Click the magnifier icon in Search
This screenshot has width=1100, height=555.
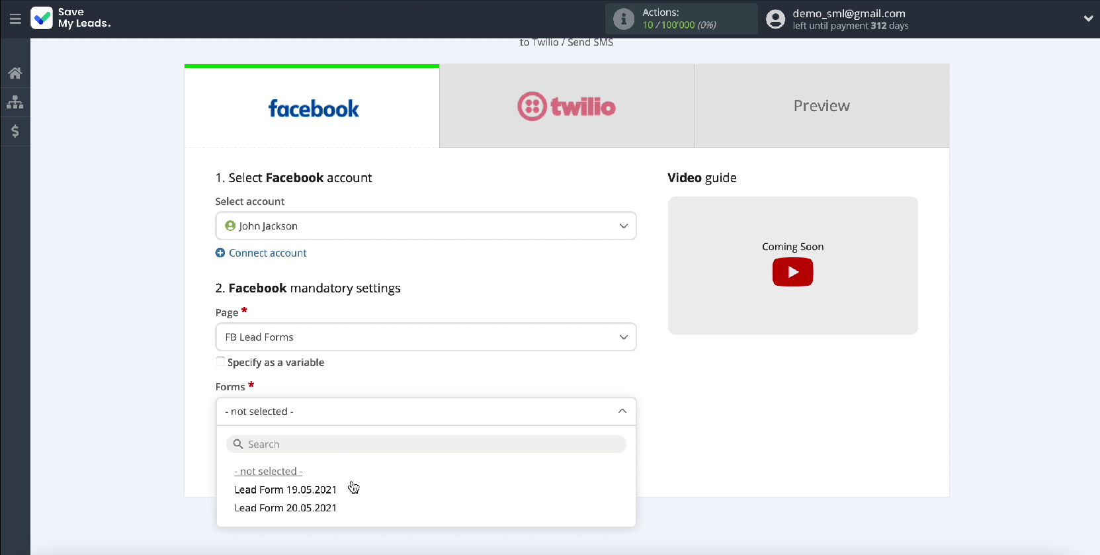click(238, 444)
